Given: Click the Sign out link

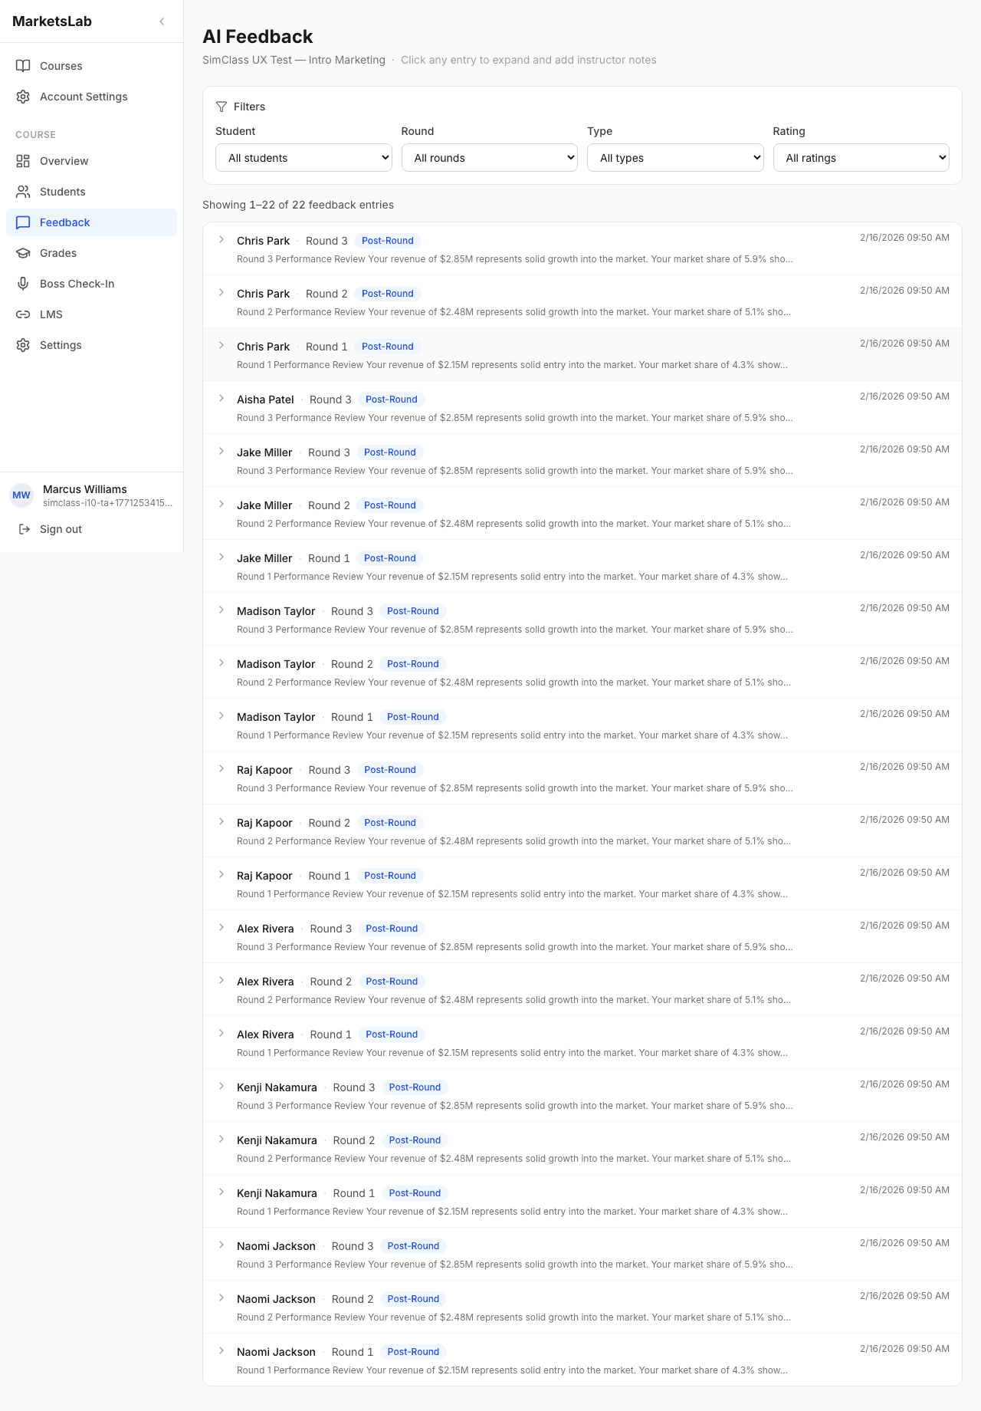Looking at the screenshot, I should point(61,529).
